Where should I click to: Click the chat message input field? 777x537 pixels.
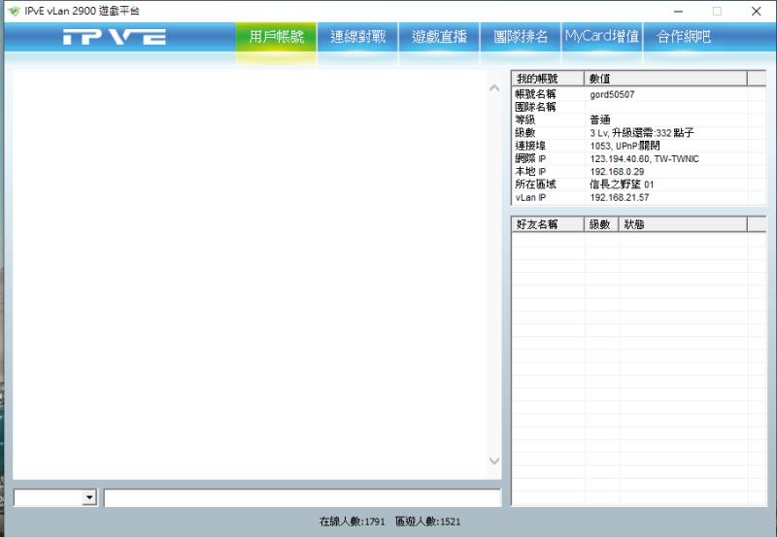pos(302,498)
